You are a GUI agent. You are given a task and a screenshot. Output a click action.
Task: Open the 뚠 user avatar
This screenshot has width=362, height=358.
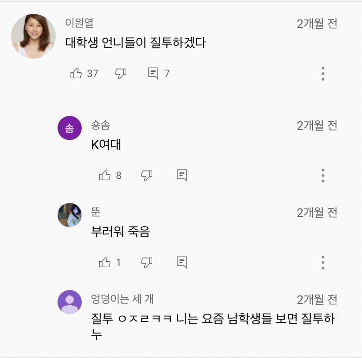(70, 215)
